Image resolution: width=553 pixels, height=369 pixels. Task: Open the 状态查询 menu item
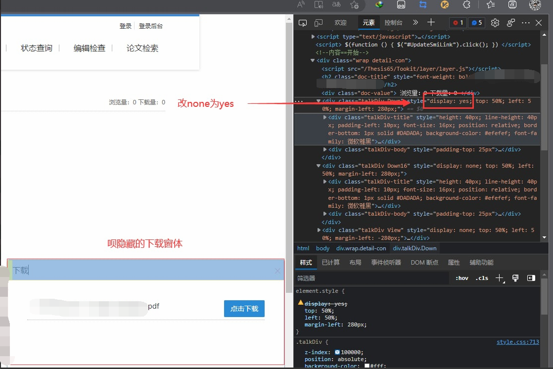36,48
